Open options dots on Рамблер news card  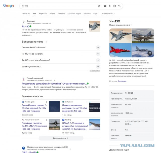(87, 120)
